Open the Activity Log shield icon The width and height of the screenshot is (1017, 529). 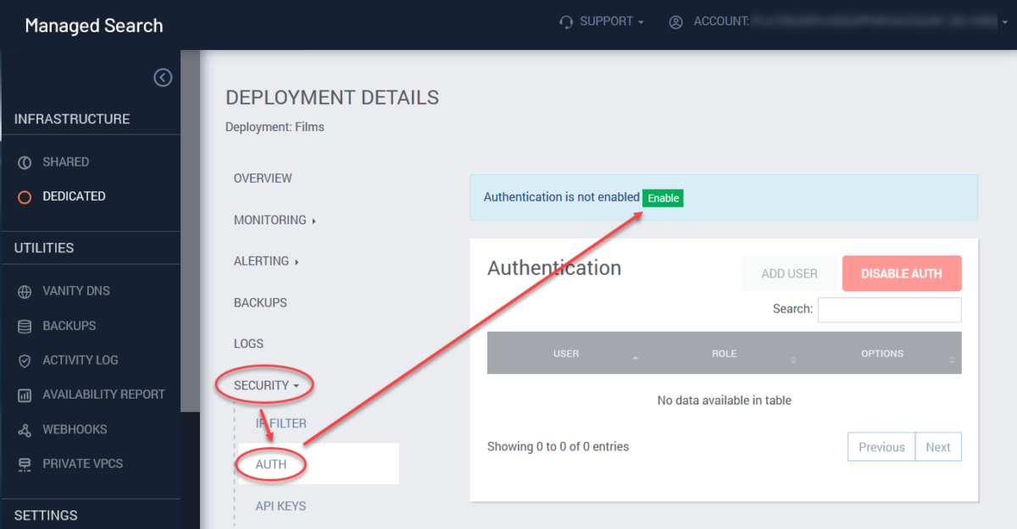click(24, 360)
